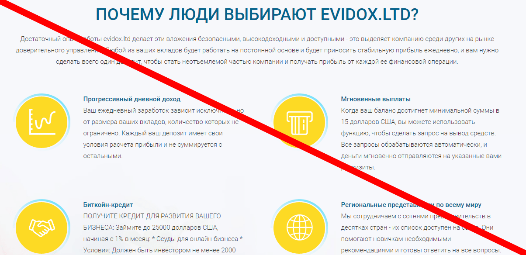Screen dimensions: 526x255
Task: Click the line 'Условия: Должен быть инвестором не менее 2000'
Action: coord(159,250)
